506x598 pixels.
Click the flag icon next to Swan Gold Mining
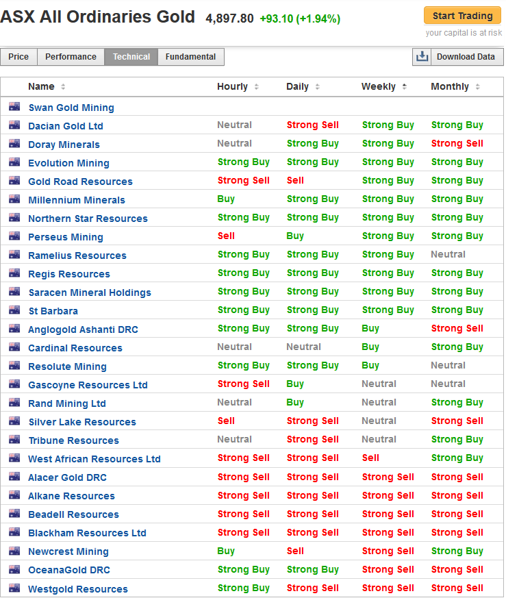tap(14, 106)
